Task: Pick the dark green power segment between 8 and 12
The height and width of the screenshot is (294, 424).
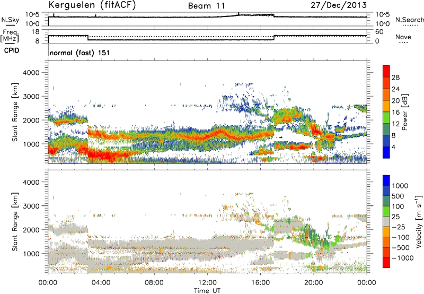Action: click(x=386, y=129)
